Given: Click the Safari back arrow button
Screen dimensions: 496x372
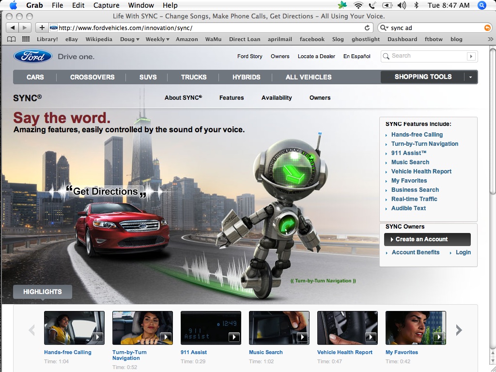Looking at the screenshot, I should (x=12, y=28).
